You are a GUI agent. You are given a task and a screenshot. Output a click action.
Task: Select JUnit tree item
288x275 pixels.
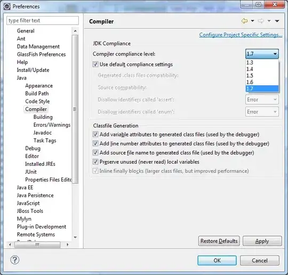pos(31,172)
